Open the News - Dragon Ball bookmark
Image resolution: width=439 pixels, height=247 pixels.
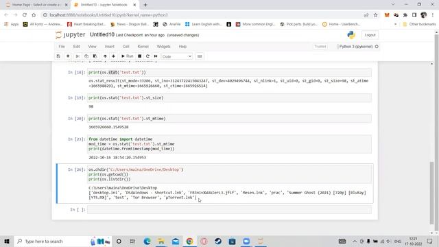click(130, 25)
